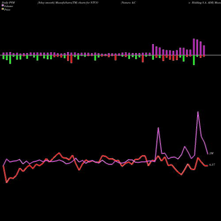Click the '2M' volume line end label

coord(211,153)
